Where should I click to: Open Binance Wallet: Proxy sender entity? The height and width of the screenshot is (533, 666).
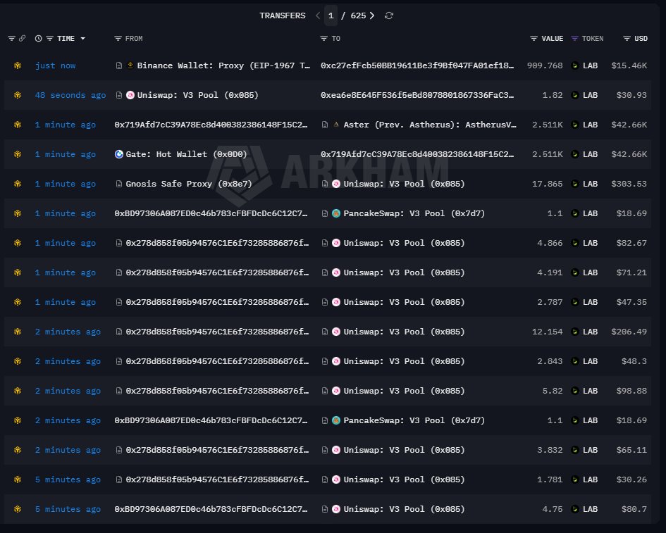pos(223,65)
